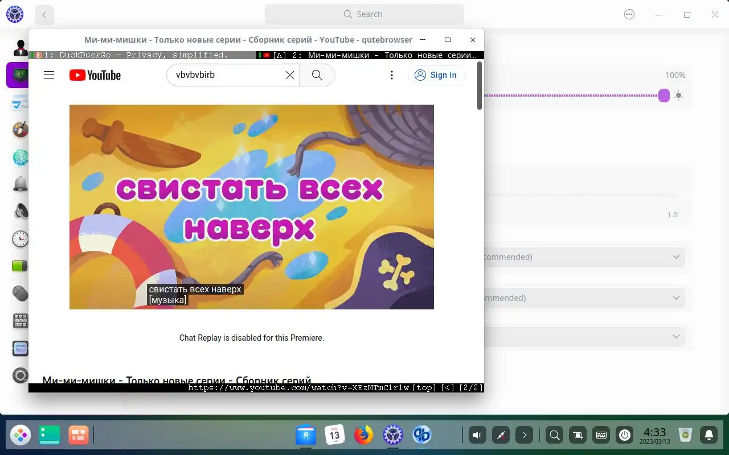This screenshot has width=729, height=455.
Task: Open the blue file manager dock icon
Action: [306, 436]
